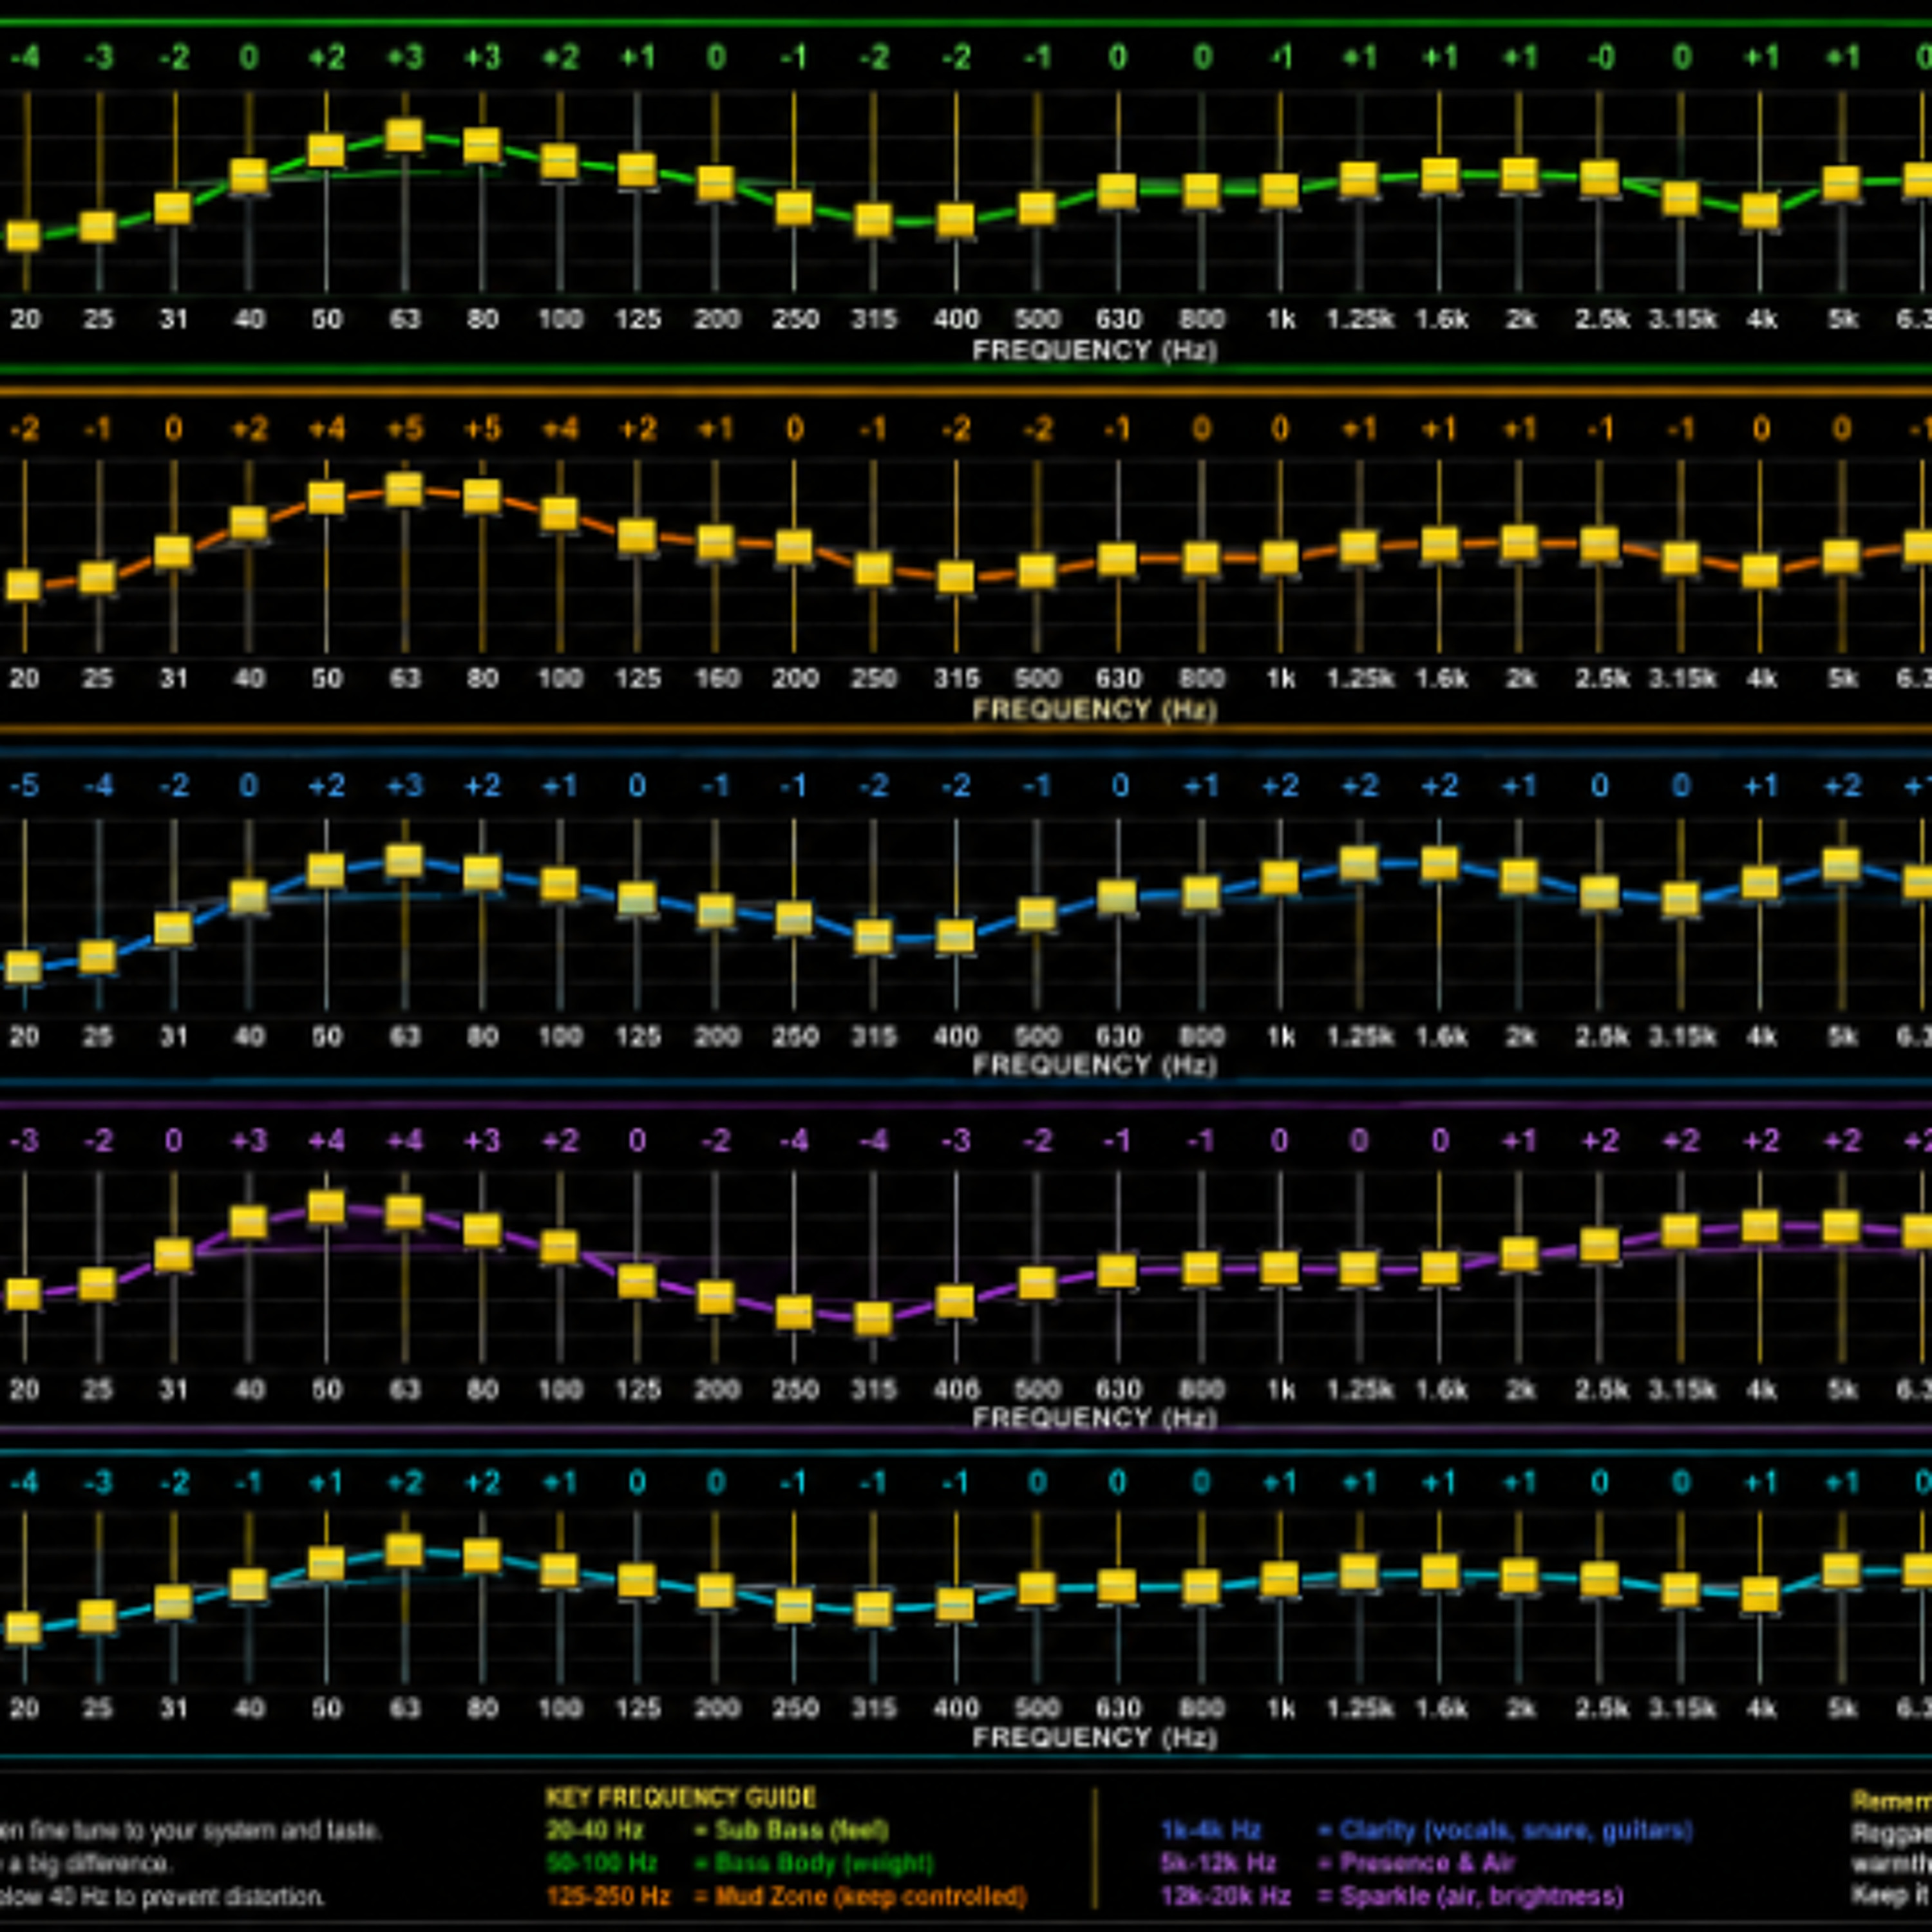Click the 315 Hz slider knob in green EQ

873,220
